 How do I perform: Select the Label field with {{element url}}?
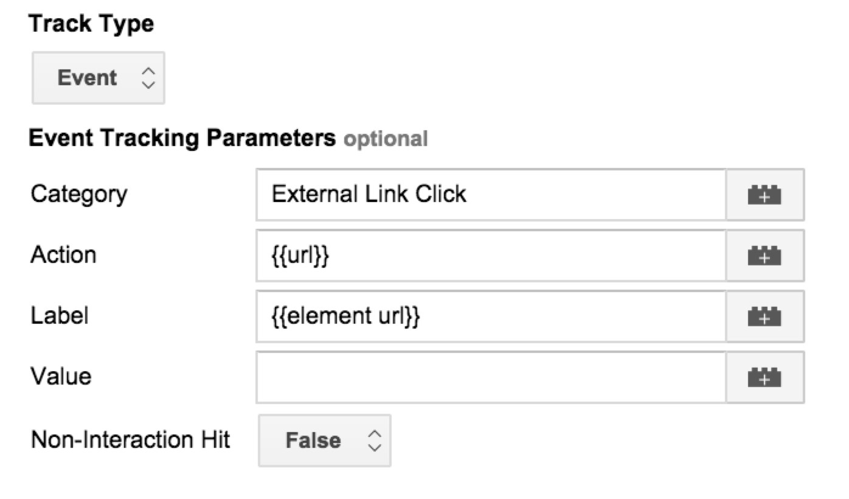pos(491,316)
